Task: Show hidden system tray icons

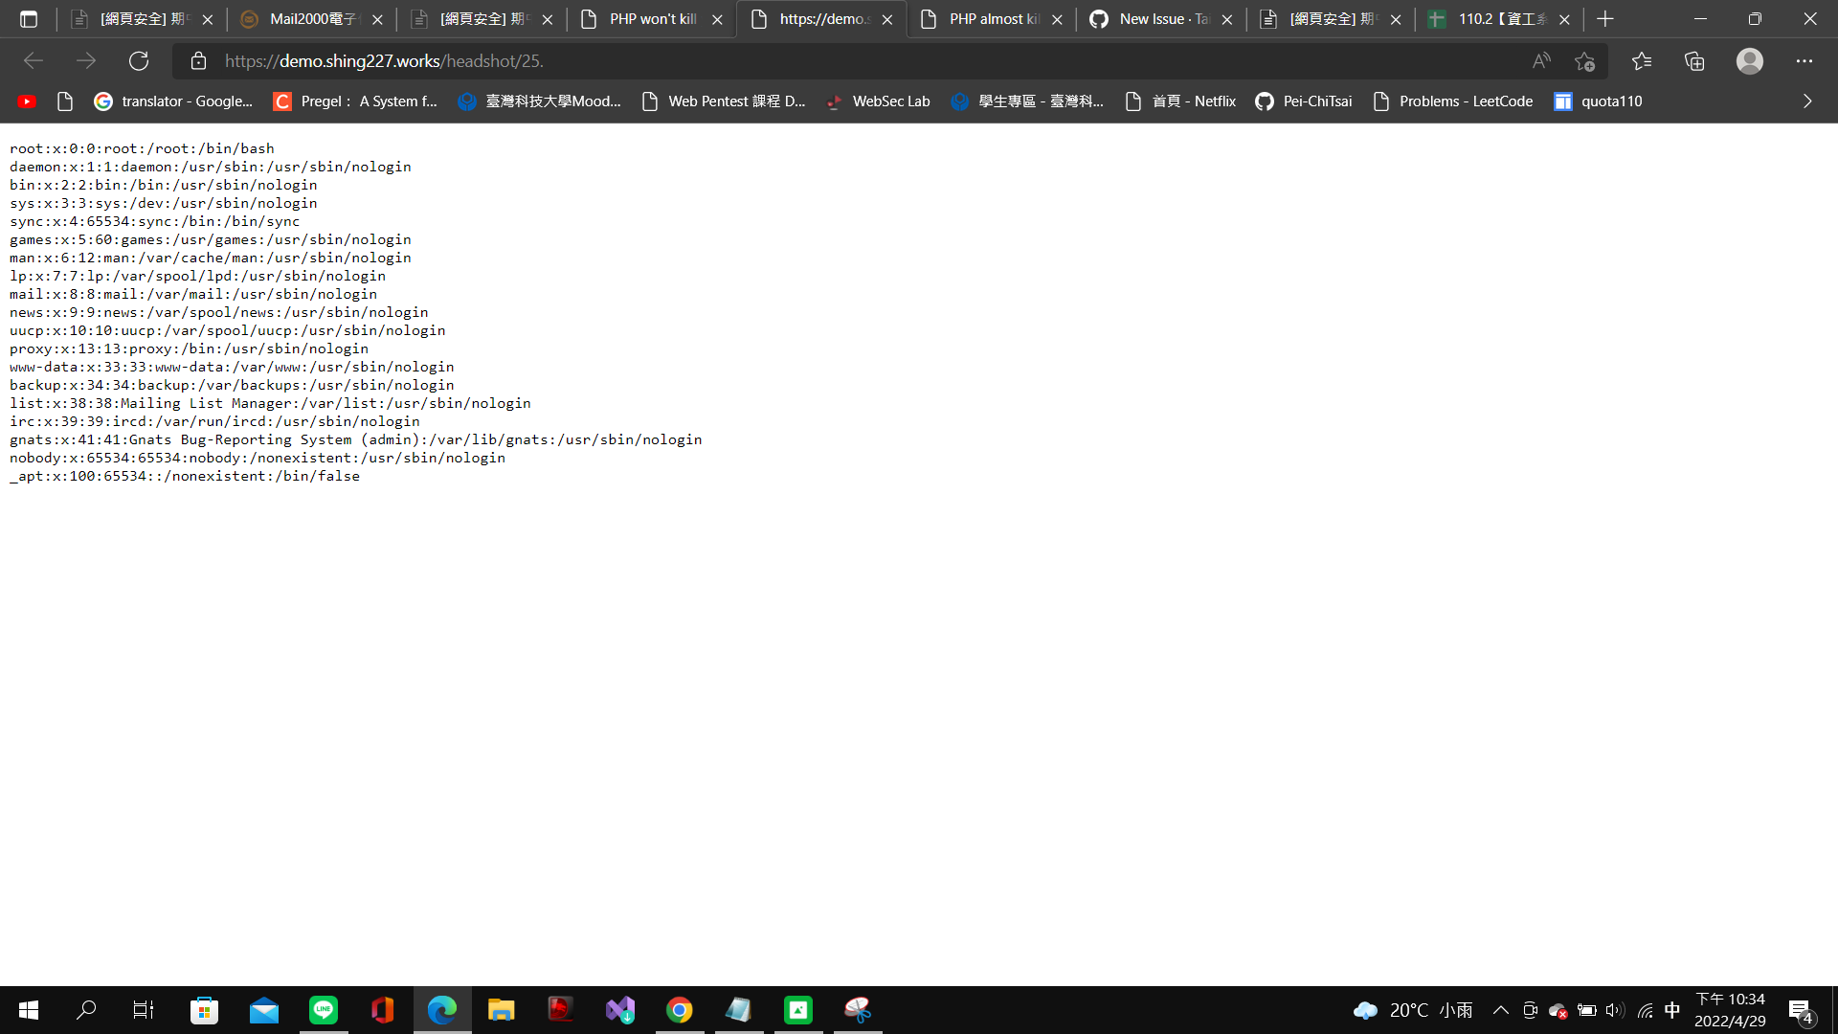Action: 1501,1009
